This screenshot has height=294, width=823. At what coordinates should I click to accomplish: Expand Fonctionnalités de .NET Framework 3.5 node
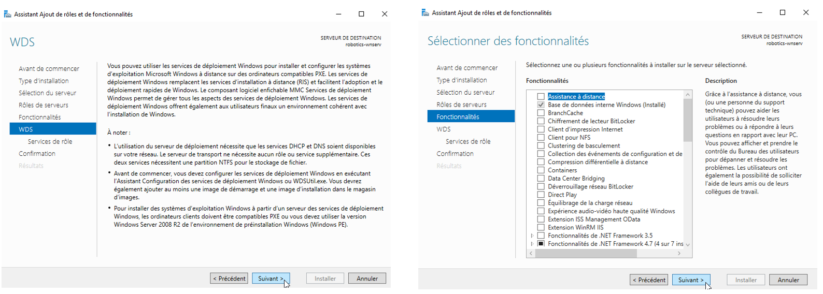[x=532, y=236]
